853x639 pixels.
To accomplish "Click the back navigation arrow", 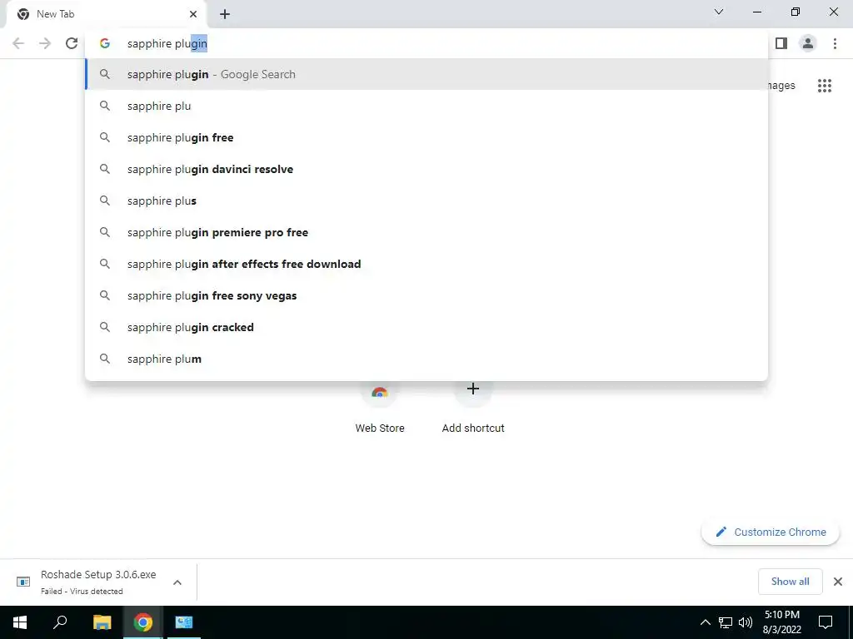I will pyautogui.click(x=18, y=43).
